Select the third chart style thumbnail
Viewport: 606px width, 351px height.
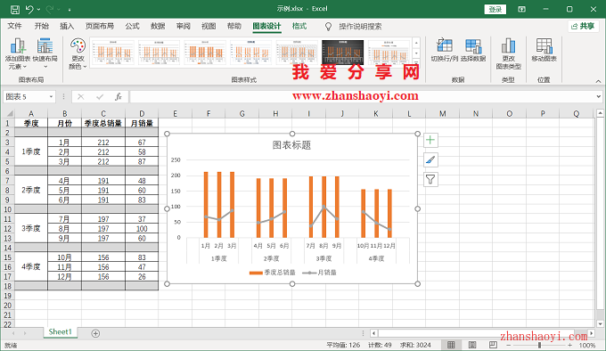coord(205,53)
